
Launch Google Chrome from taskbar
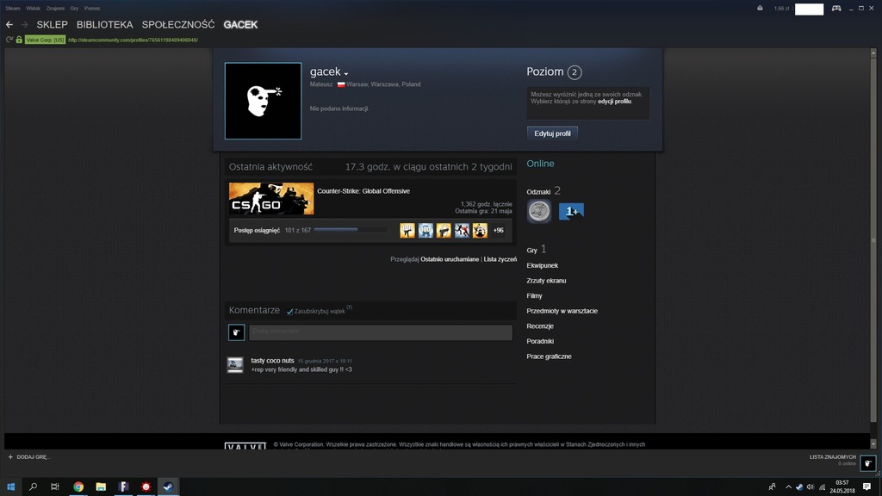click(78, 487)
